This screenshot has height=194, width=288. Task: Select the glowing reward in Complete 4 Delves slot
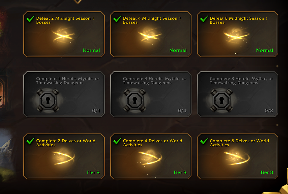click(150, 158)
